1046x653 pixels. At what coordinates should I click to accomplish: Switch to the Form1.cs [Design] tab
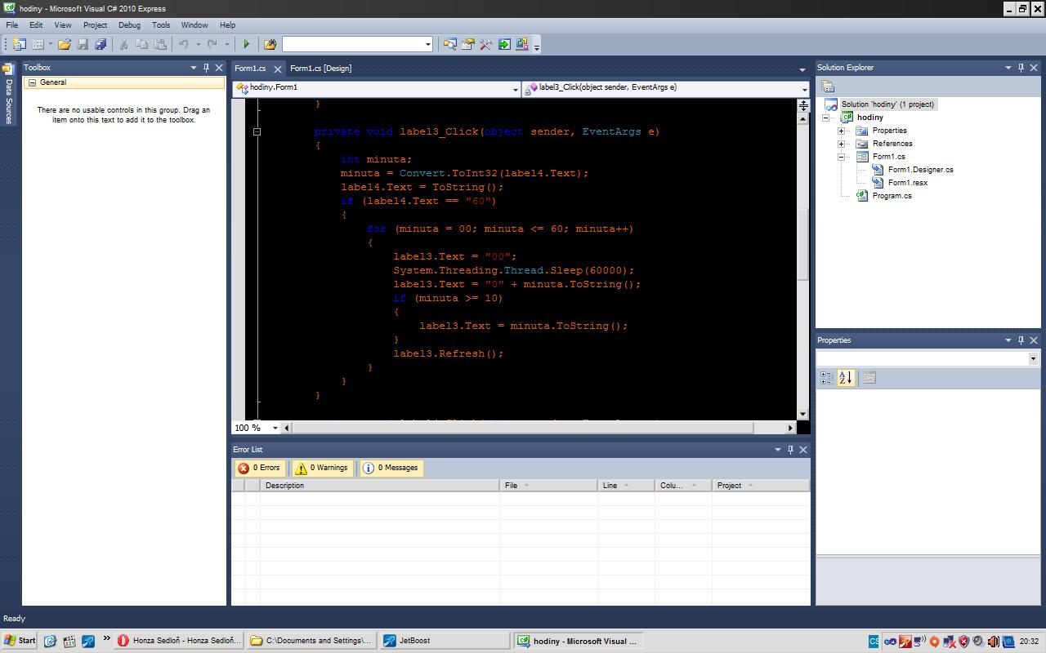click(320, 69)
